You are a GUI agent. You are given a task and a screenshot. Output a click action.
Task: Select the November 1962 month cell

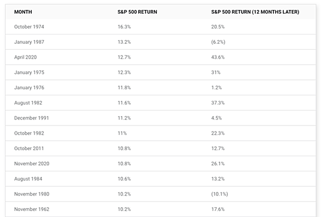point(32,209)
